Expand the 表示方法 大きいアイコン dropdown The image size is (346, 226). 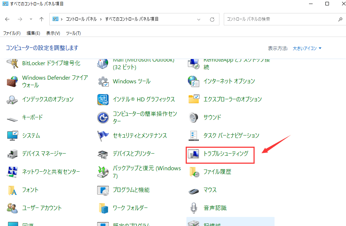click(307, 49)
